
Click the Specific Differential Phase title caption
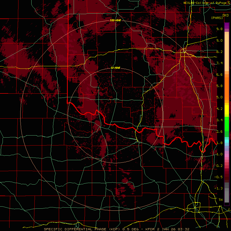[x=117, y=229]
